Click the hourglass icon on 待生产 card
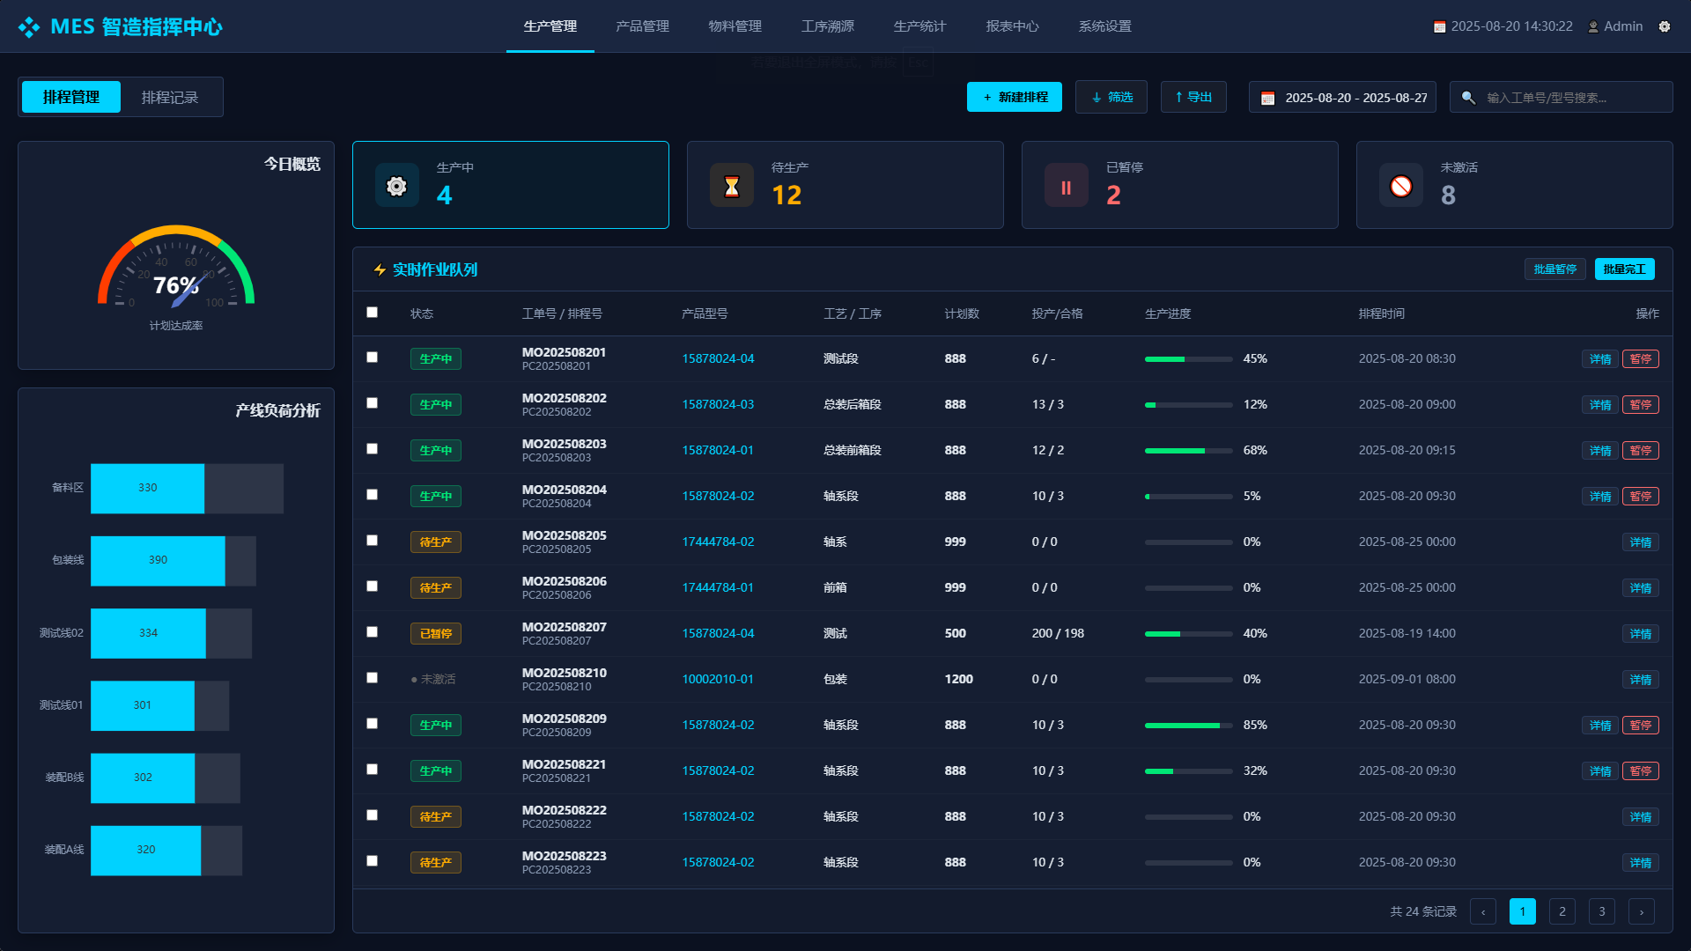The image size is (1691, 951). coord(731,186)
